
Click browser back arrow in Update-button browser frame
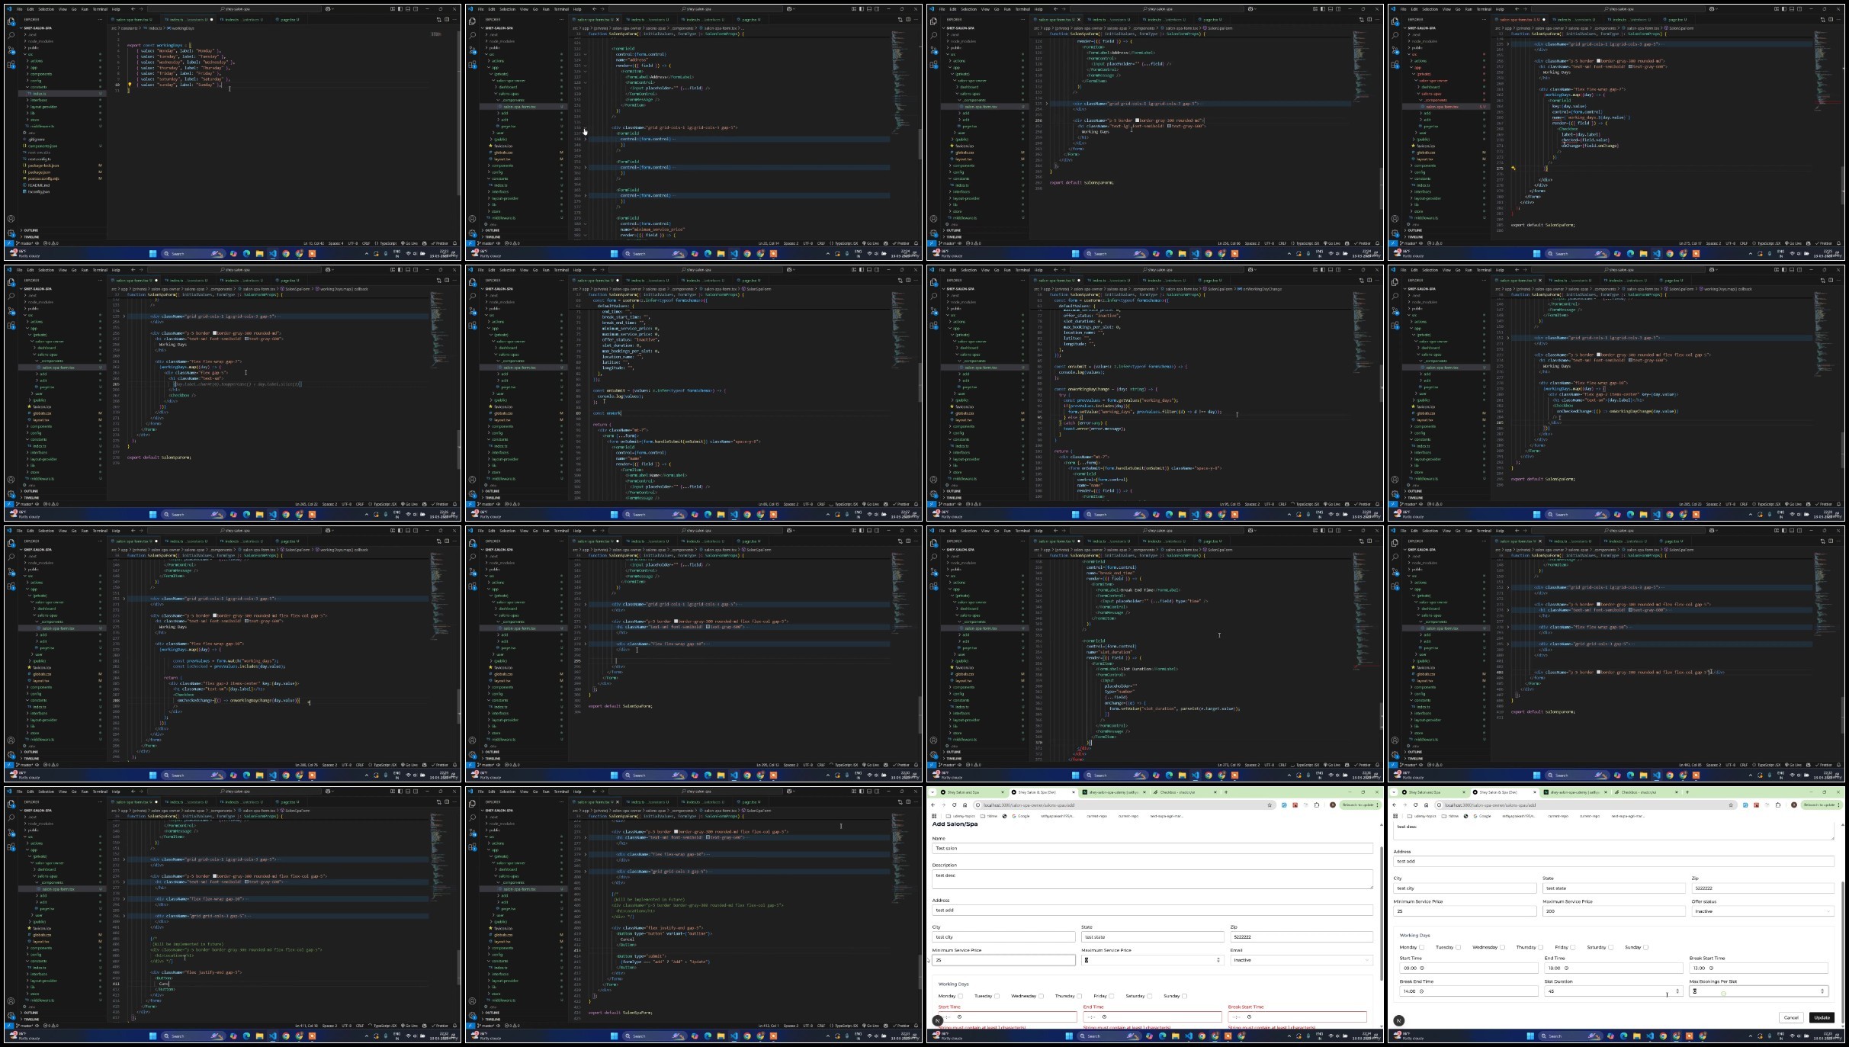[x=1395, y=805]
